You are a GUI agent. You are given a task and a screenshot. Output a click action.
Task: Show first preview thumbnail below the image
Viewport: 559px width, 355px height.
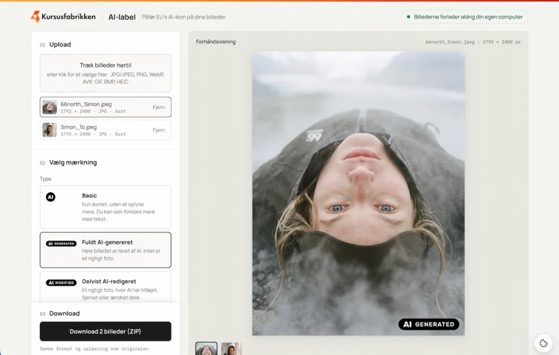(206, 348)
